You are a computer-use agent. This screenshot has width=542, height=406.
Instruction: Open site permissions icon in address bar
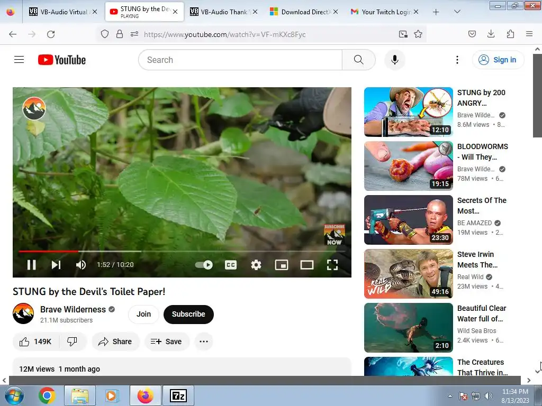(x=134, y=34)
